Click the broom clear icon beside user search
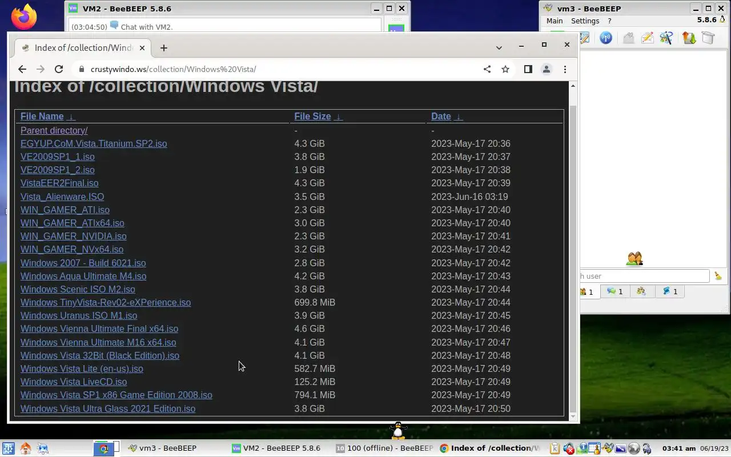731x457 pixels. click(x=718, y=276)
